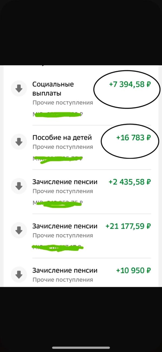Viewport: 162px width, 352px height.
Task: Open Зачисление пенсии title with +2 435,58 ₽
Action: pos(65,182)
